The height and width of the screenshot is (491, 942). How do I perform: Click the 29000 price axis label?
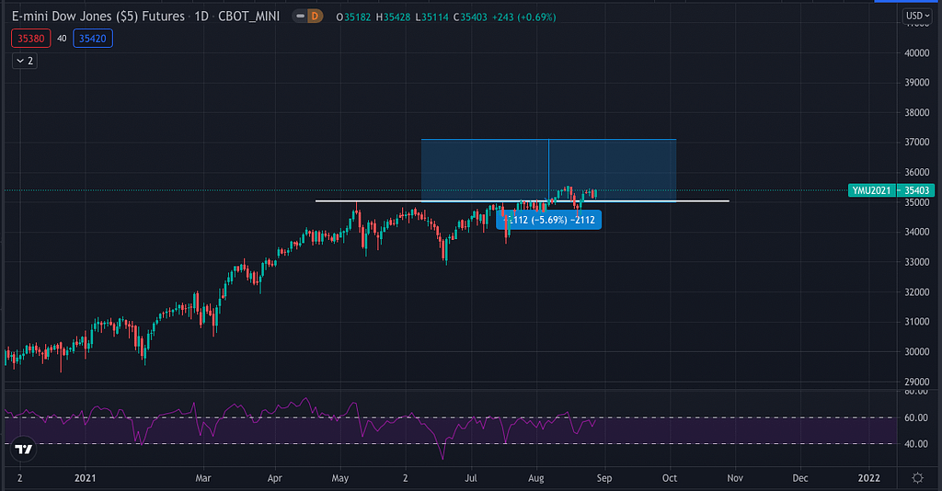(x=917, y=382)
